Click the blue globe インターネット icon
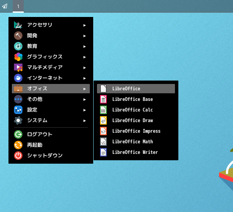The height and width of the screenshot is (212, 233). (18, 78)
